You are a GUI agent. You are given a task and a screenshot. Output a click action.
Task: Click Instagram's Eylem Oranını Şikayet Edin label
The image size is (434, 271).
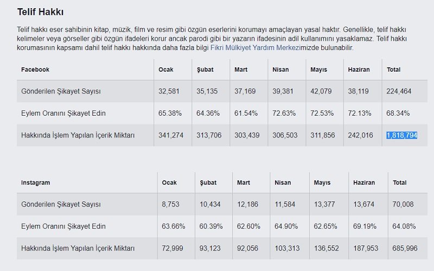pyautogui.click(x=63, y=226)
